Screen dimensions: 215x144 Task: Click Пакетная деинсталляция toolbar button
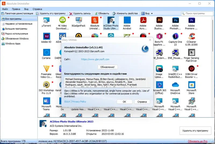pos(17,13)
